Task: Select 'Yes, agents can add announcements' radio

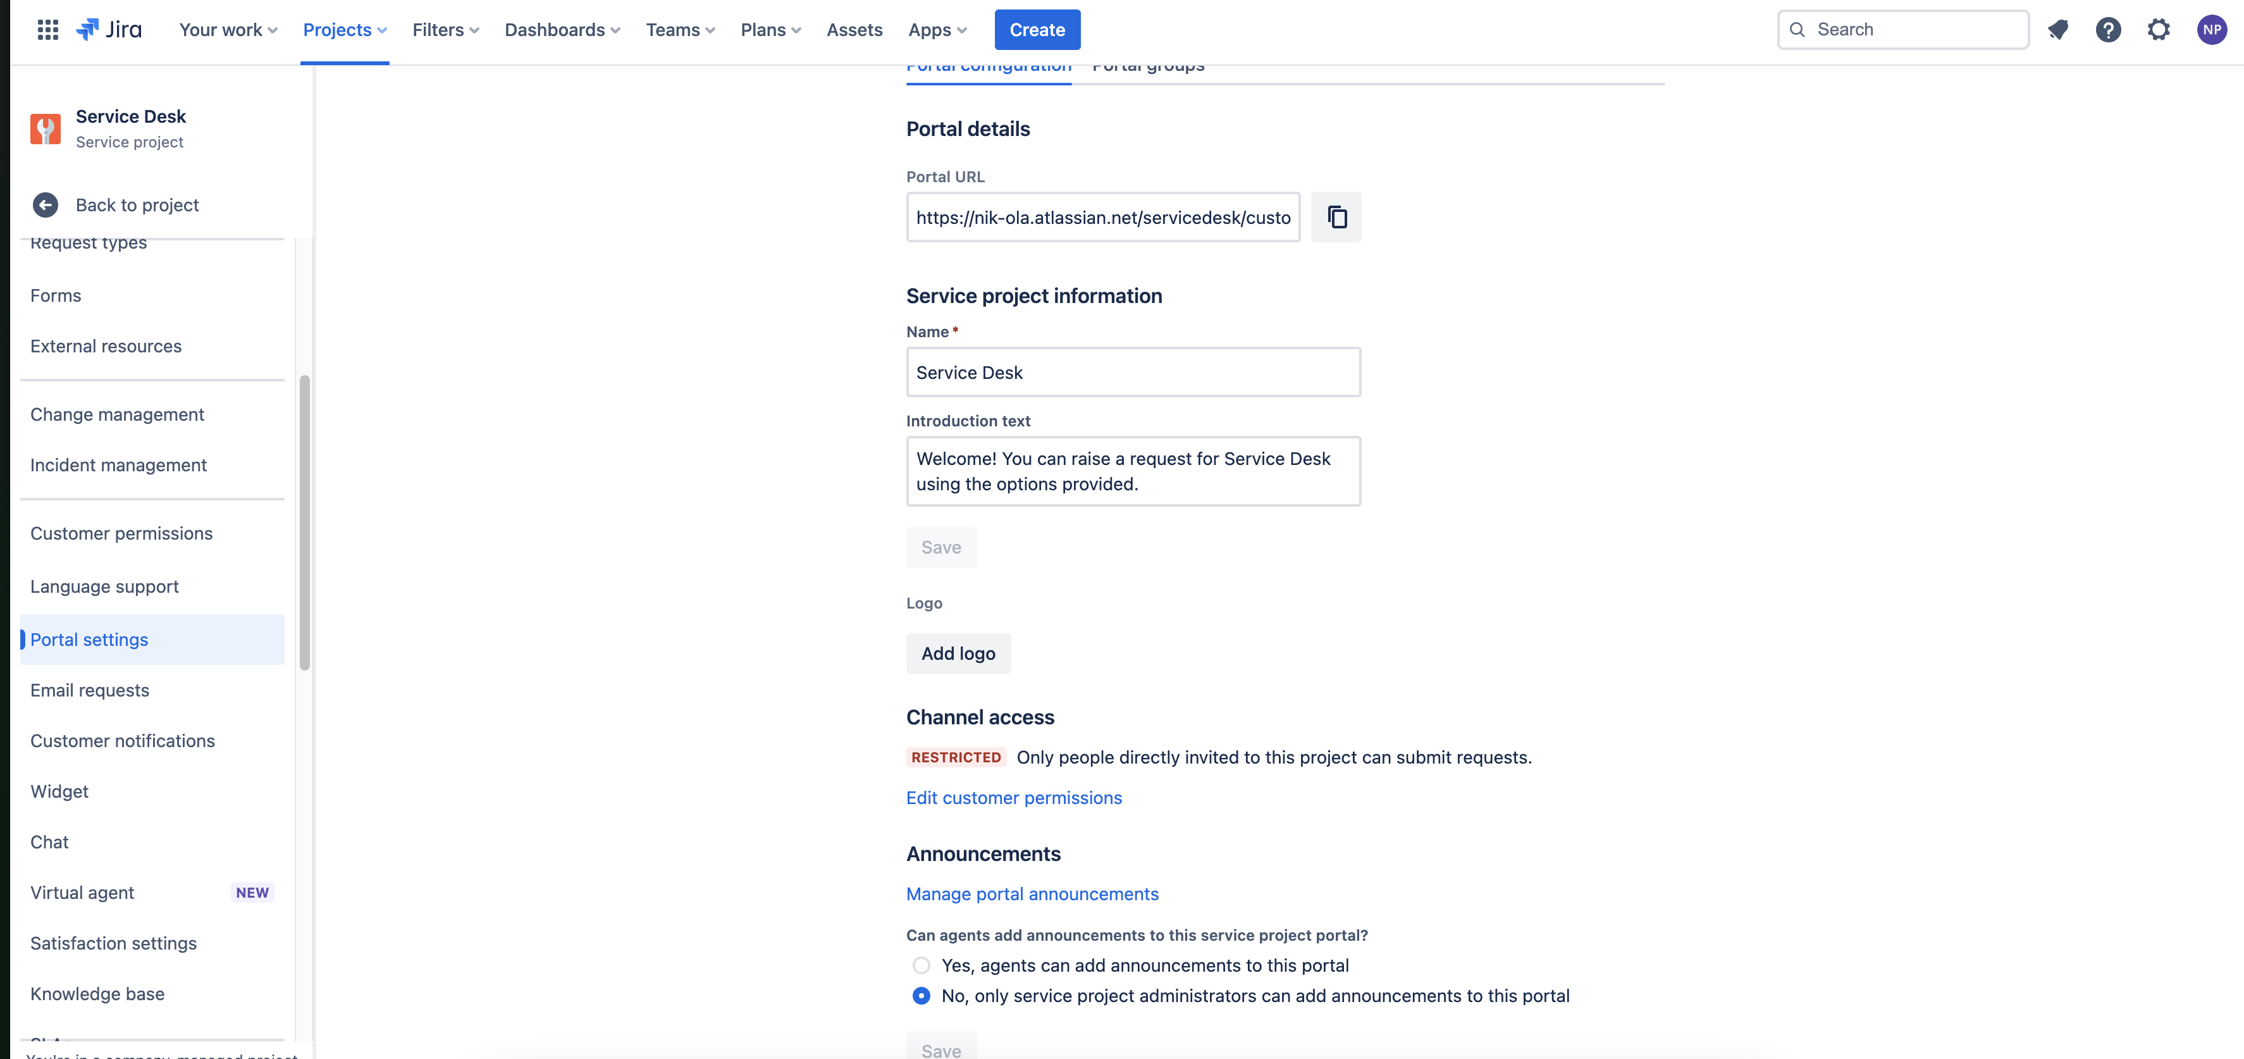Action: click(921, 965)
